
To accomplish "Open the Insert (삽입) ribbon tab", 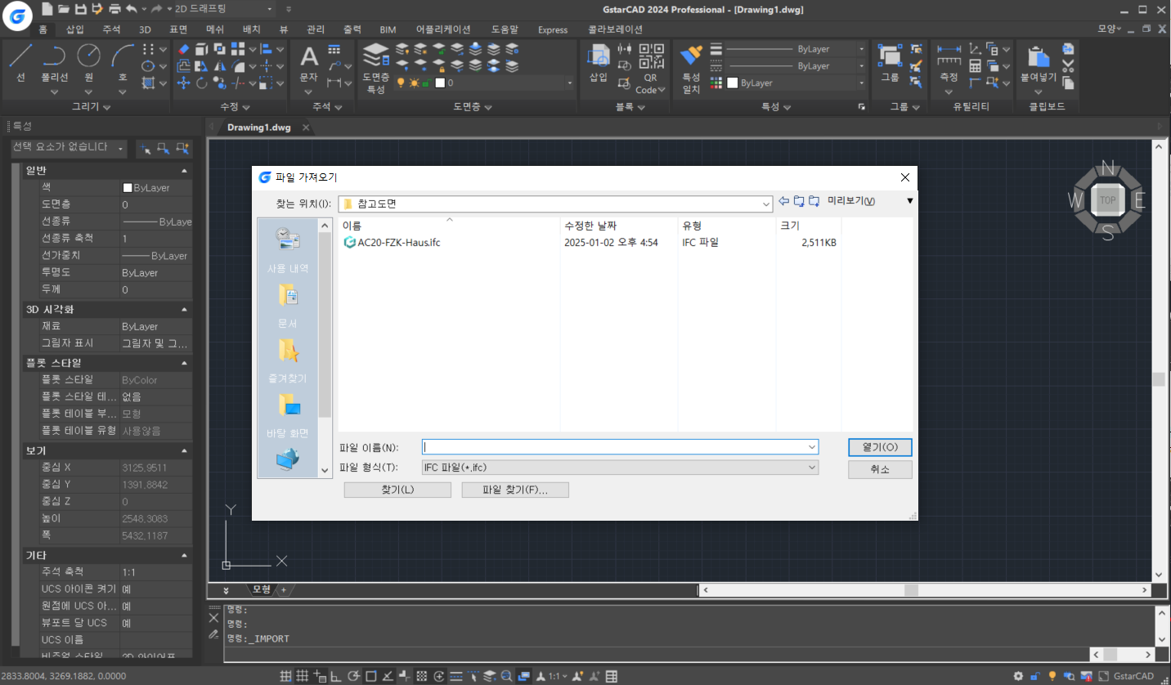I will [x=74, y=29].
